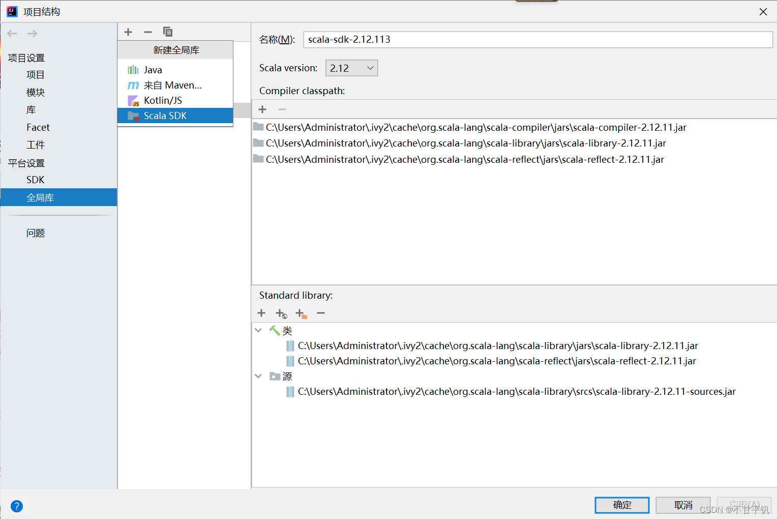Add entry to Compiler classpath
777x519 pixels.
(262, 109)
